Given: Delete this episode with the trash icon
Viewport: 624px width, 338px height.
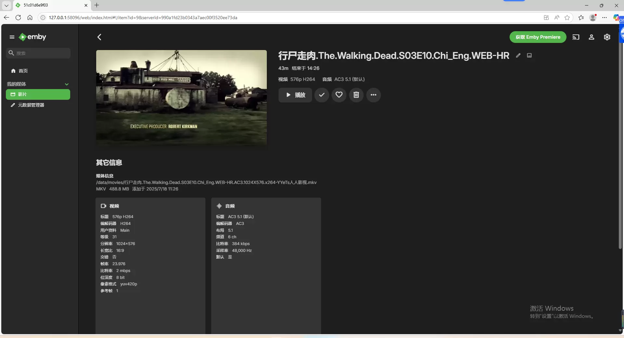Looking at the screenshot, I should point(356,95).
